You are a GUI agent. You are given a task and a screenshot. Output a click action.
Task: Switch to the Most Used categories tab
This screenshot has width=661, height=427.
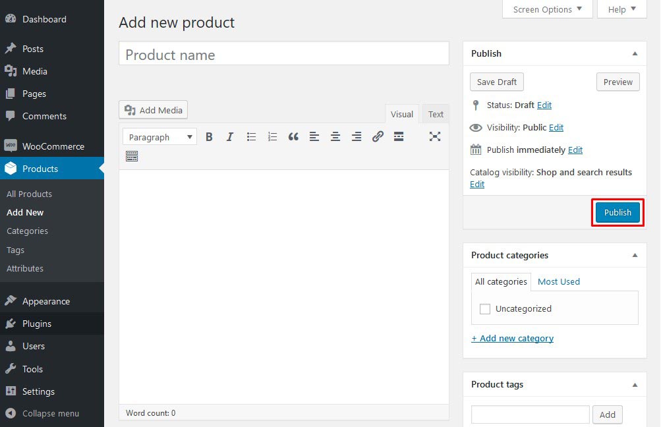pyautogui.click(x=558, y=281)
